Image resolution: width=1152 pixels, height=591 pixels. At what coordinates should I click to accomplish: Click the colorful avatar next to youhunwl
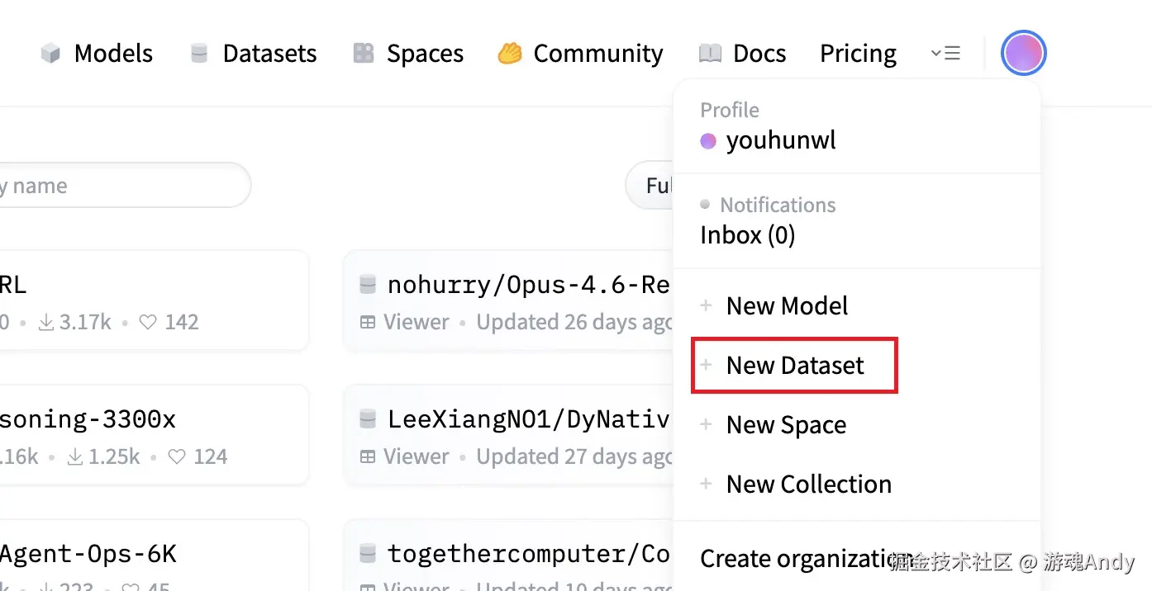click(708, 140)
